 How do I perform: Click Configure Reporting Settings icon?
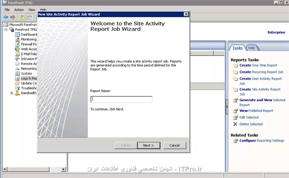[235, 141]
